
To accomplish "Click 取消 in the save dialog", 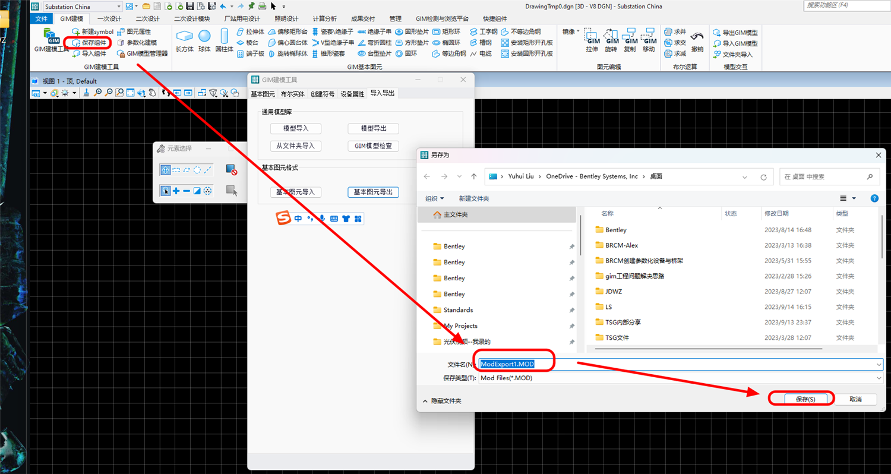I will click(x=855, y=399).
